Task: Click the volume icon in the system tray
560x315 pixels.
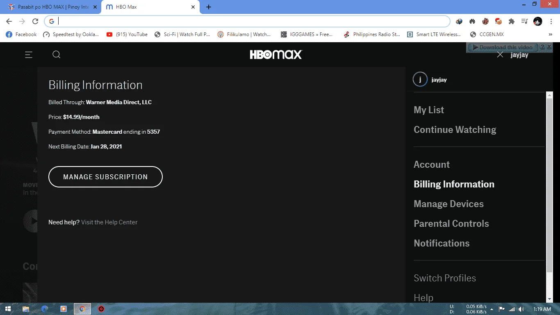Action: pyautogui.click(x=521, y=309)
